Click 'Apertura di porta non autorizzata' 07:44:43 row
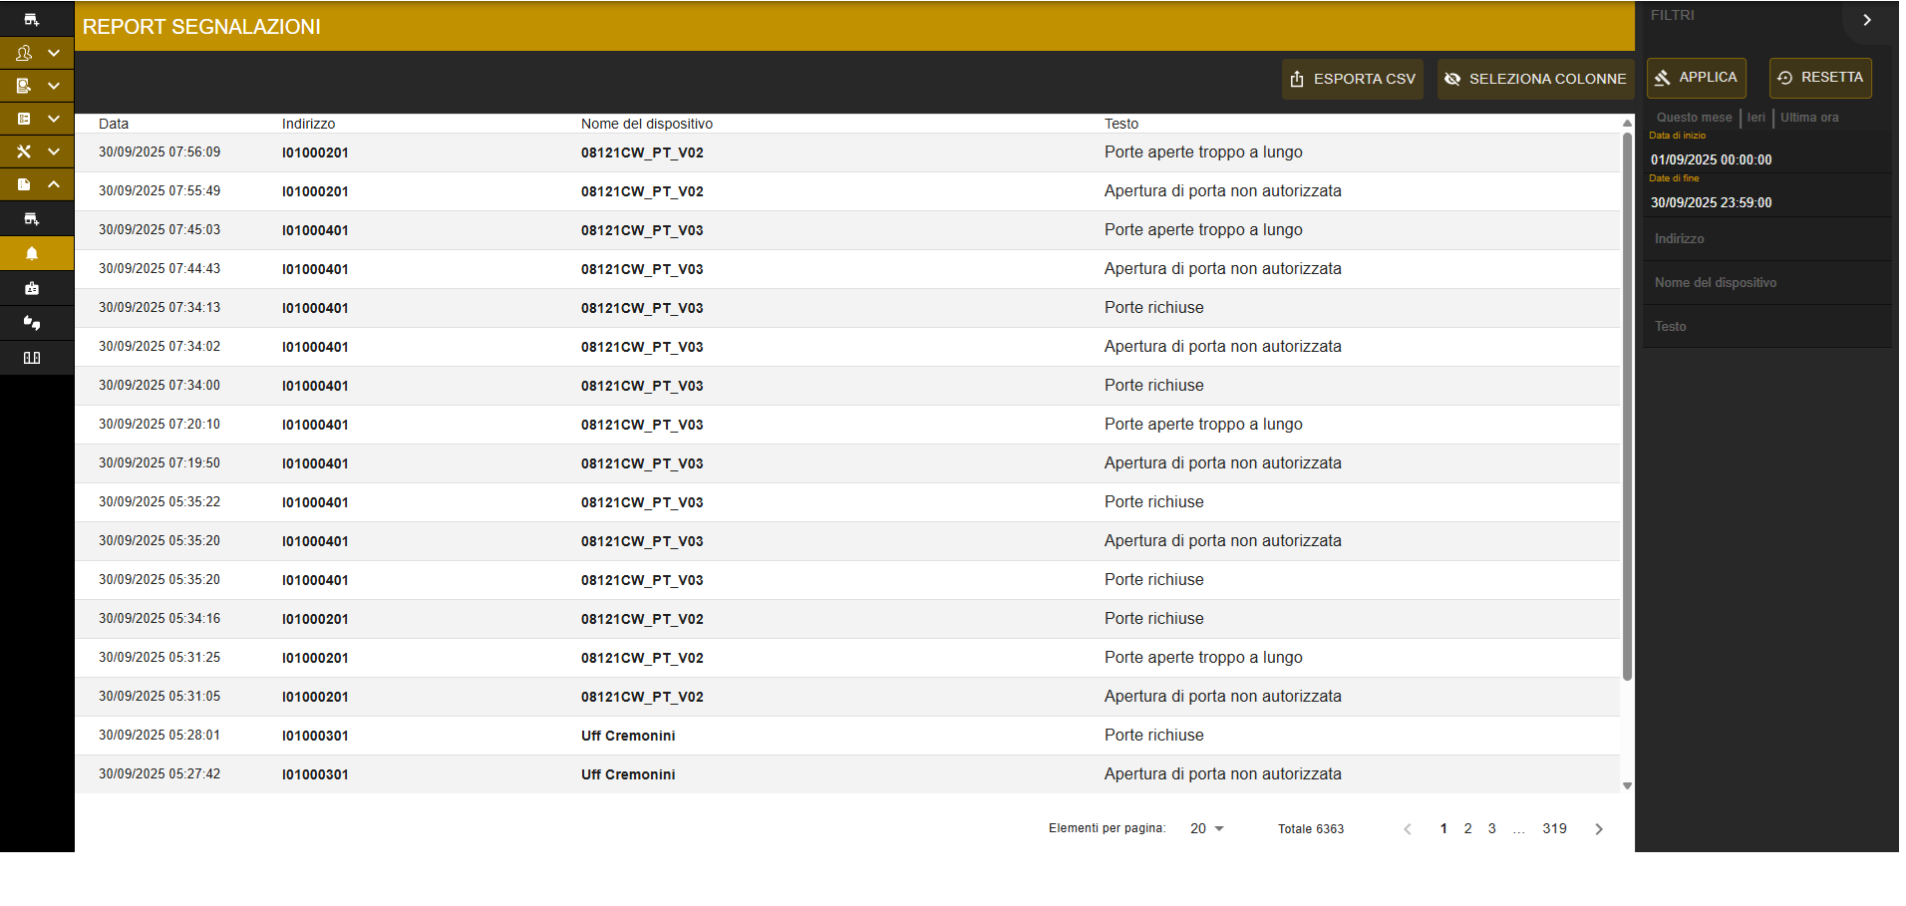This screenshot has width=1906, height=906. 1222,268
